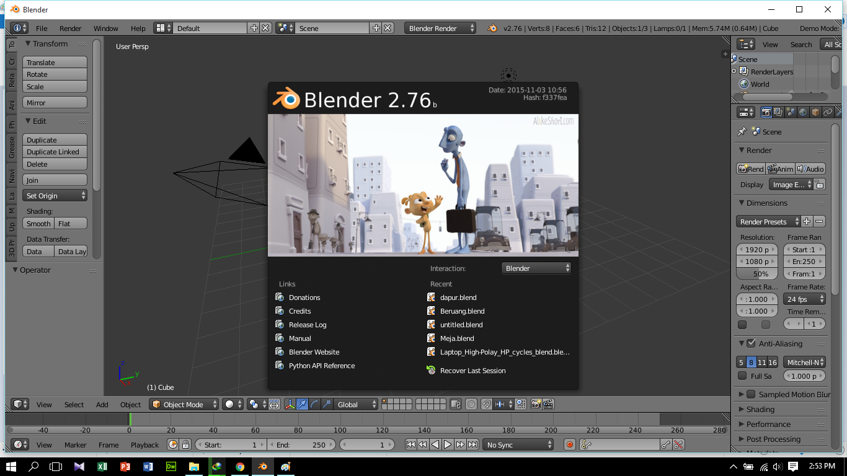Click the pin properties context icon

742,131
